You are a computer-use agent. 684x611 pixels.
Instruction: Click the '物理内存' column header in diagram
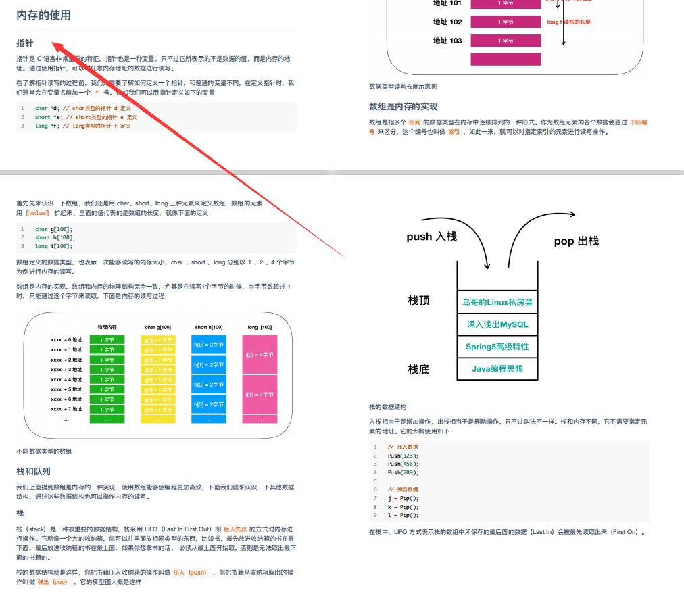(107, 327)
